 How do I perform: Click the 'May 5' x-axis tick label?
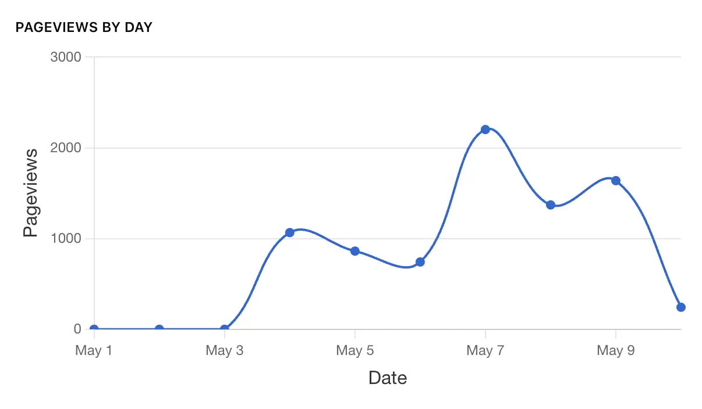(x=355, y=350)
